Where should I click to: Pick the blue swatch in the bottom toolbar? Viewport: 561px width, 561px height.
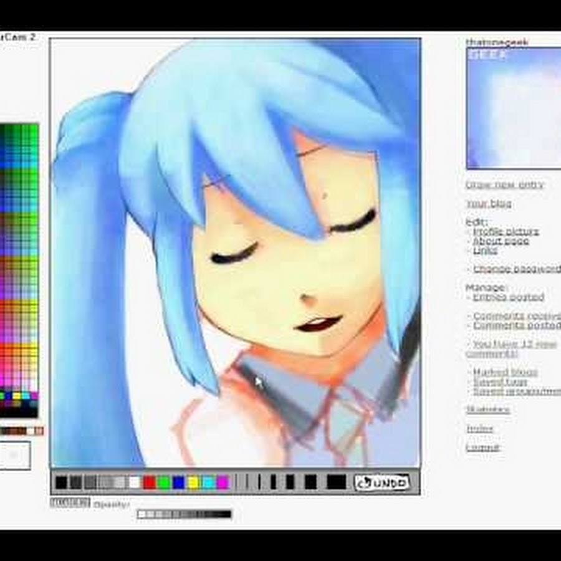click(178, 482)
